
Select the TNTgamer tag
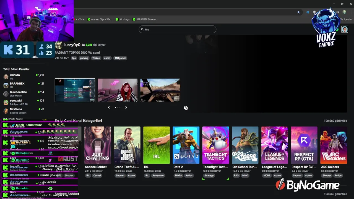tap(120, 58)
